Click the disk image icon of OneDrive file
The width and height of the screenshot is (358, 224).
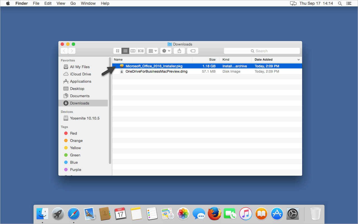pyautogui.click(x=121, y=72)
